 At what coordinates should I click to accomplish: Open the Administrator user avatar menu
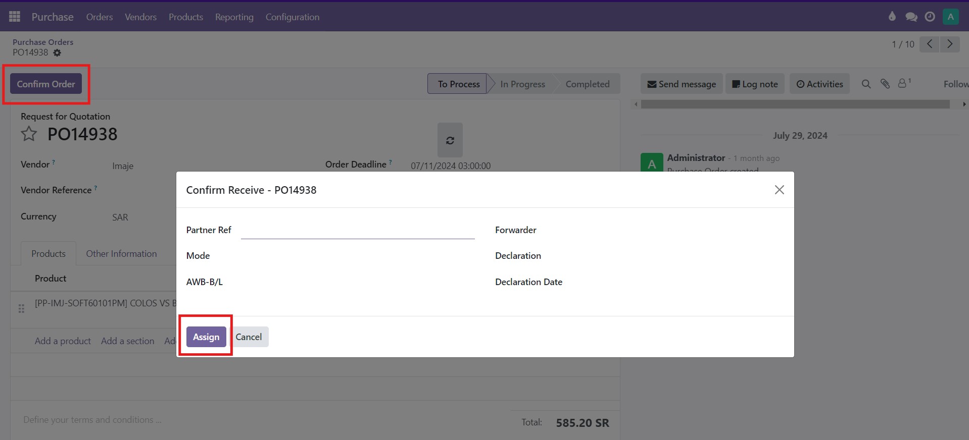950,17
